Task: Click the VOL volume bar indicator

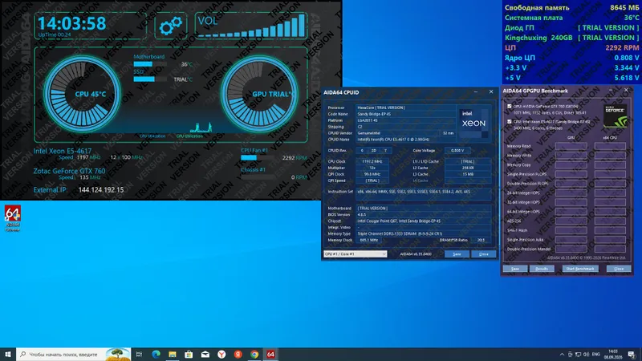Action: tap(251, 26)
